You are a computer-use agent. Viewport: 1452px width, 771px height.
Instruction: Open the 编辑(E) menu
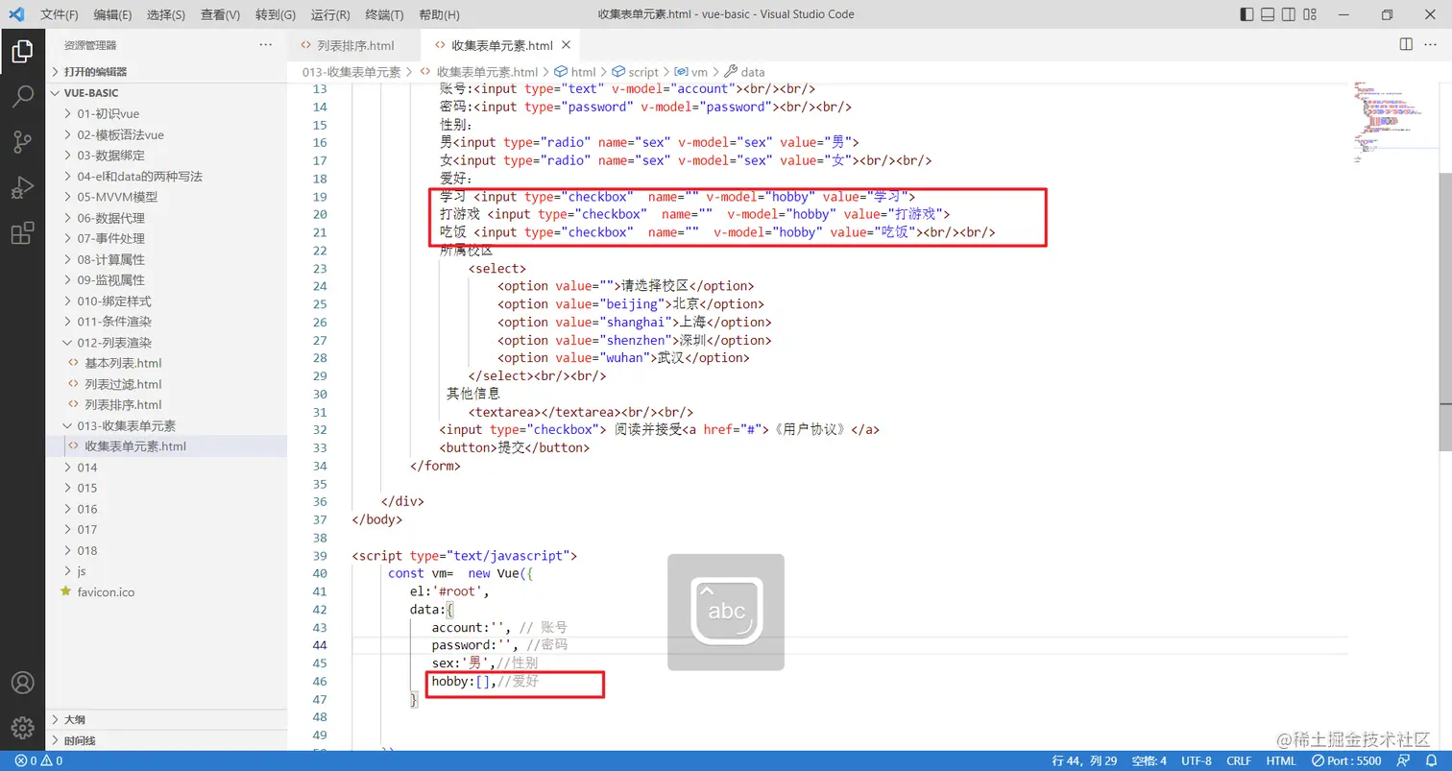tap(113, 14)
